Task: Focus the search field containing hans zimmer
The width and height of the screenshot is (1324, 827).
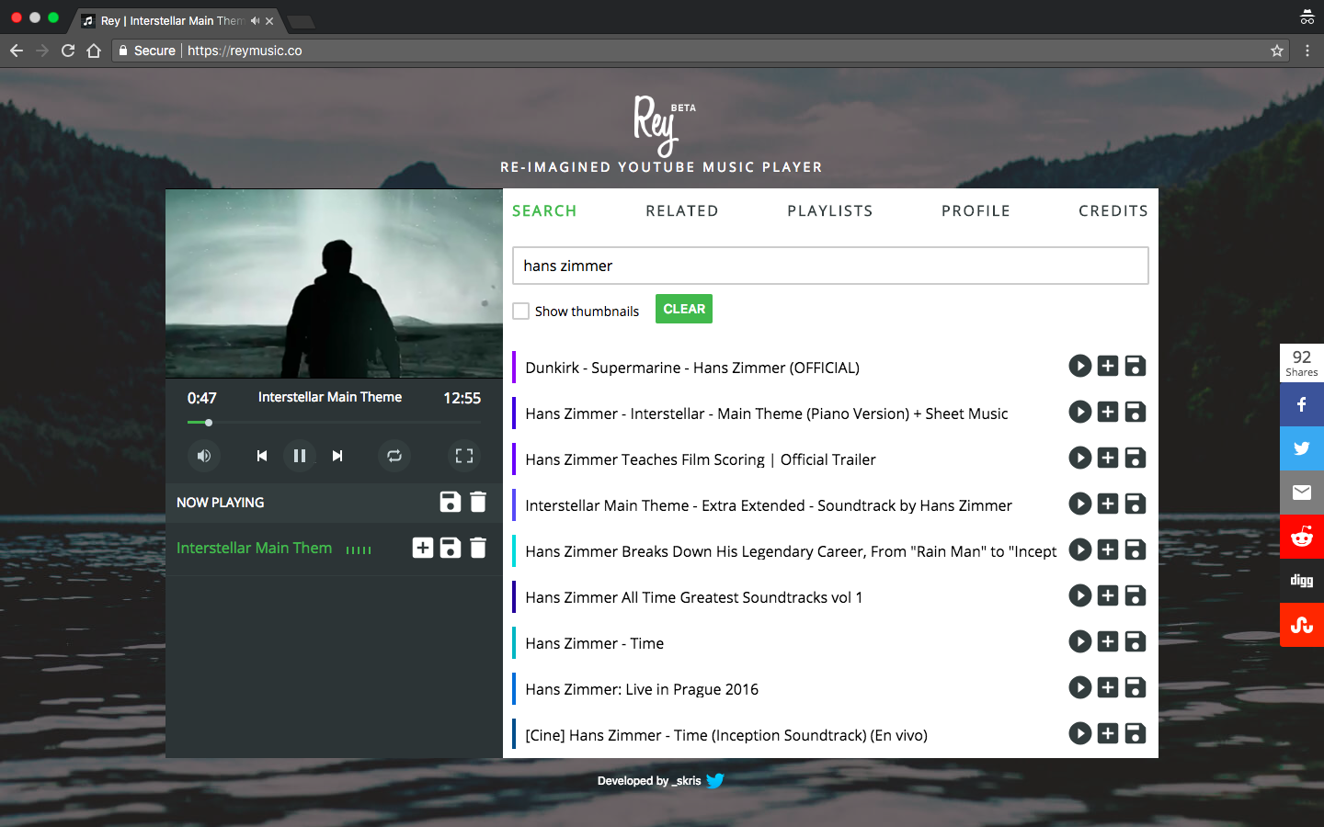Action: click(x=829, y=266)
